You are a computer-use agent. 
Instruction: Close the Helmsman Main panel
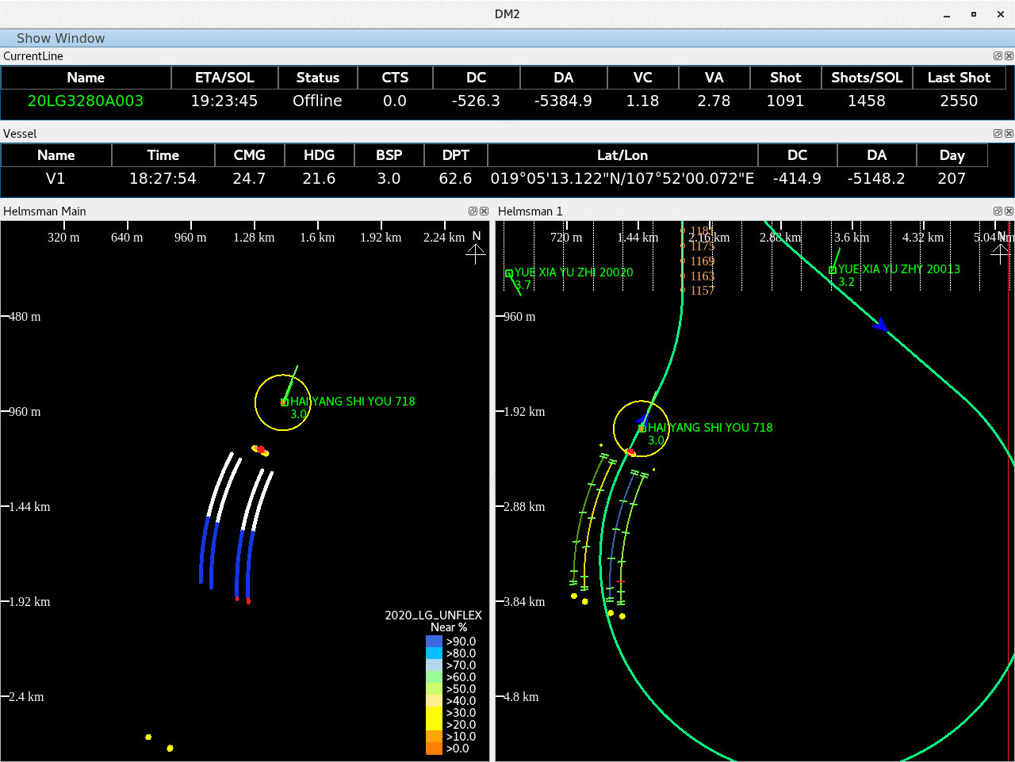pyautogui.click(x=484, y=211)
